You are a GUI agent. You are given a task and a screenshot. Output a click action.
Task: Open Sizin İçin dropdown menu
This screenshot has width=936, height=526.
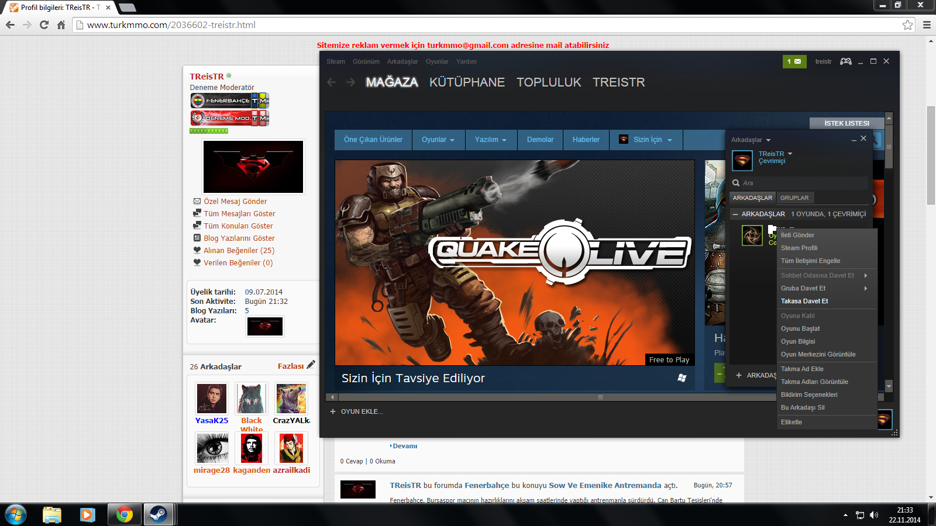(646, 140)
